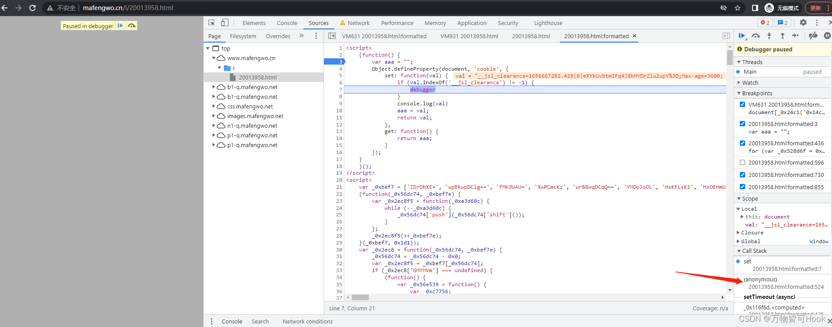
Task: Reload the page
Action: (32, 8)
